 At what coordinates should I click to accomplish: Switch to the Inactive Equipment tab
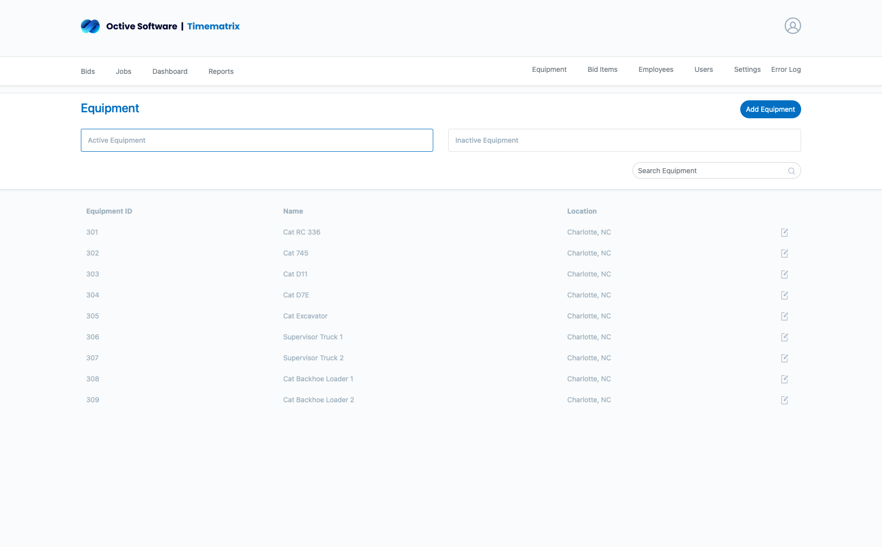coord(624,140)
